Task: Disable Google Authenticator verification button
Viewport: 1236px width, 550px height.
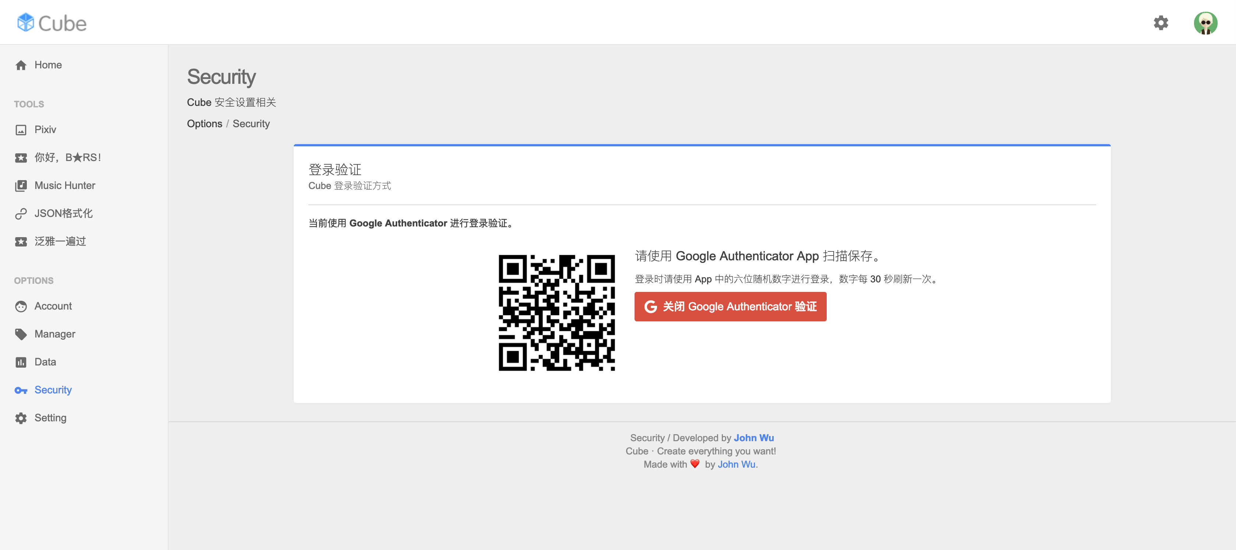Action: click(x=730, y=307)
